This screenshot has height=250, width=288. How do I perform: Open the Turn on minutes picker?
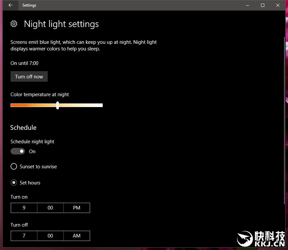(50, 208)
